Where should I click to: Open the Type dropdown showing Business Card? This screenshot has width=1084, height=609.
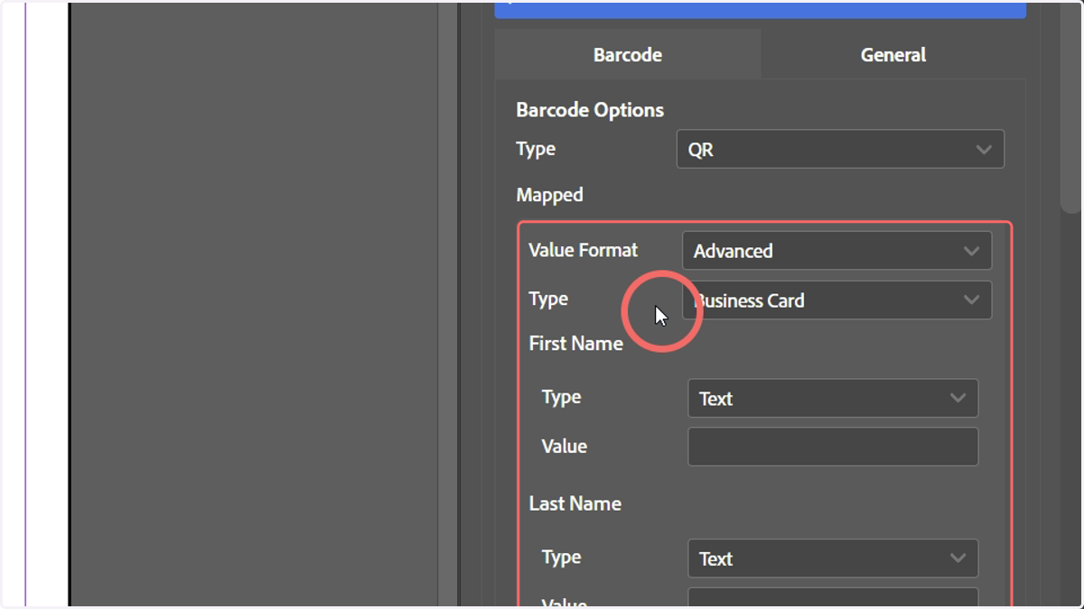836,300
